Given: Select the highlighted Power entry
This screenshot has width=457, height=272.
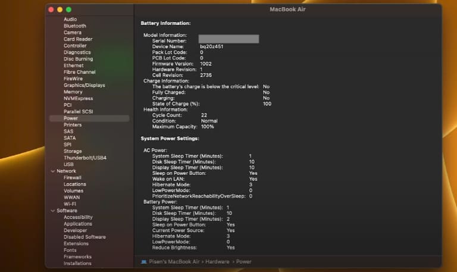Looking at the screenshot, I should tap(89, 118).
